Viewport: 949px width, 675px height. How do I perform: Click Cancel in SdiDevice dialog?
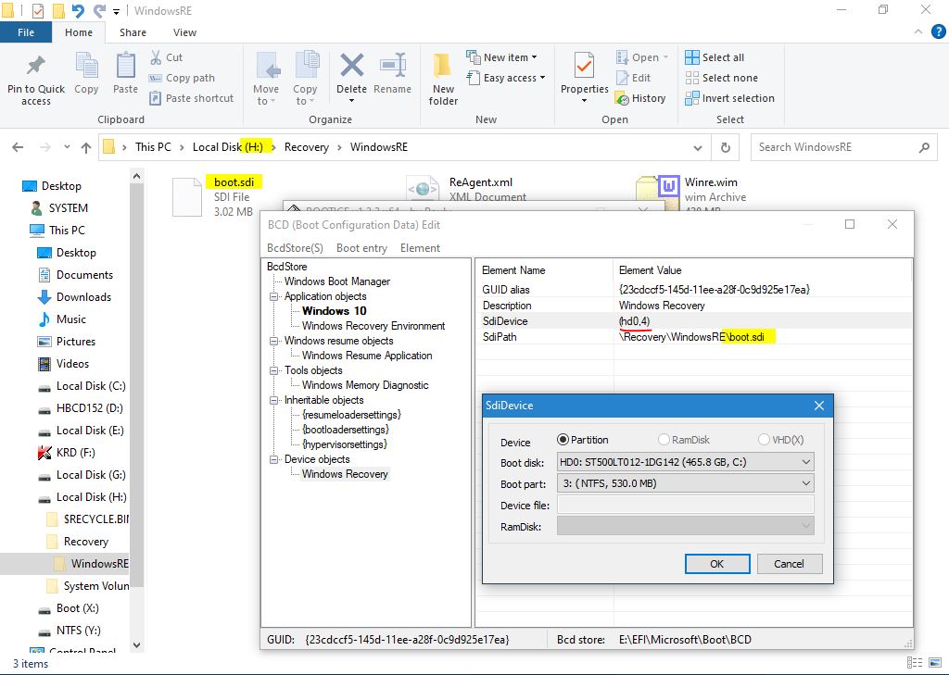point(789,564)
